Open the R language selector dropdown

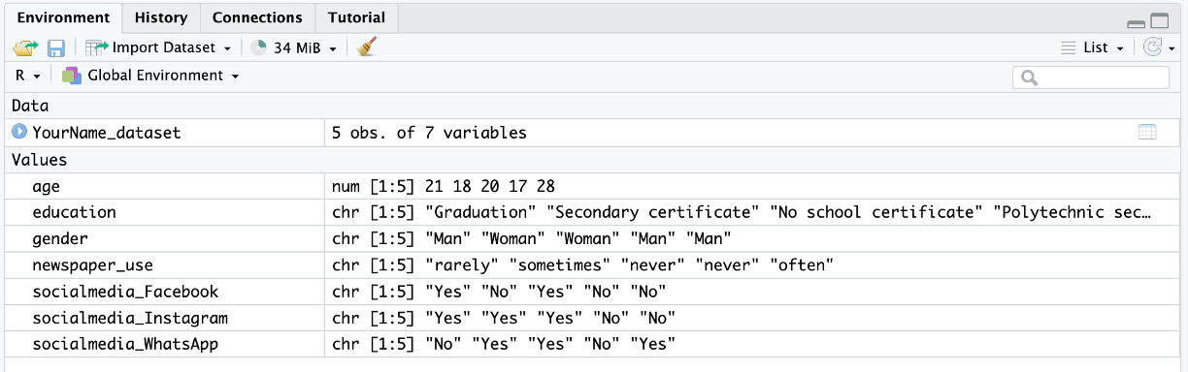(x=27, y=76)
